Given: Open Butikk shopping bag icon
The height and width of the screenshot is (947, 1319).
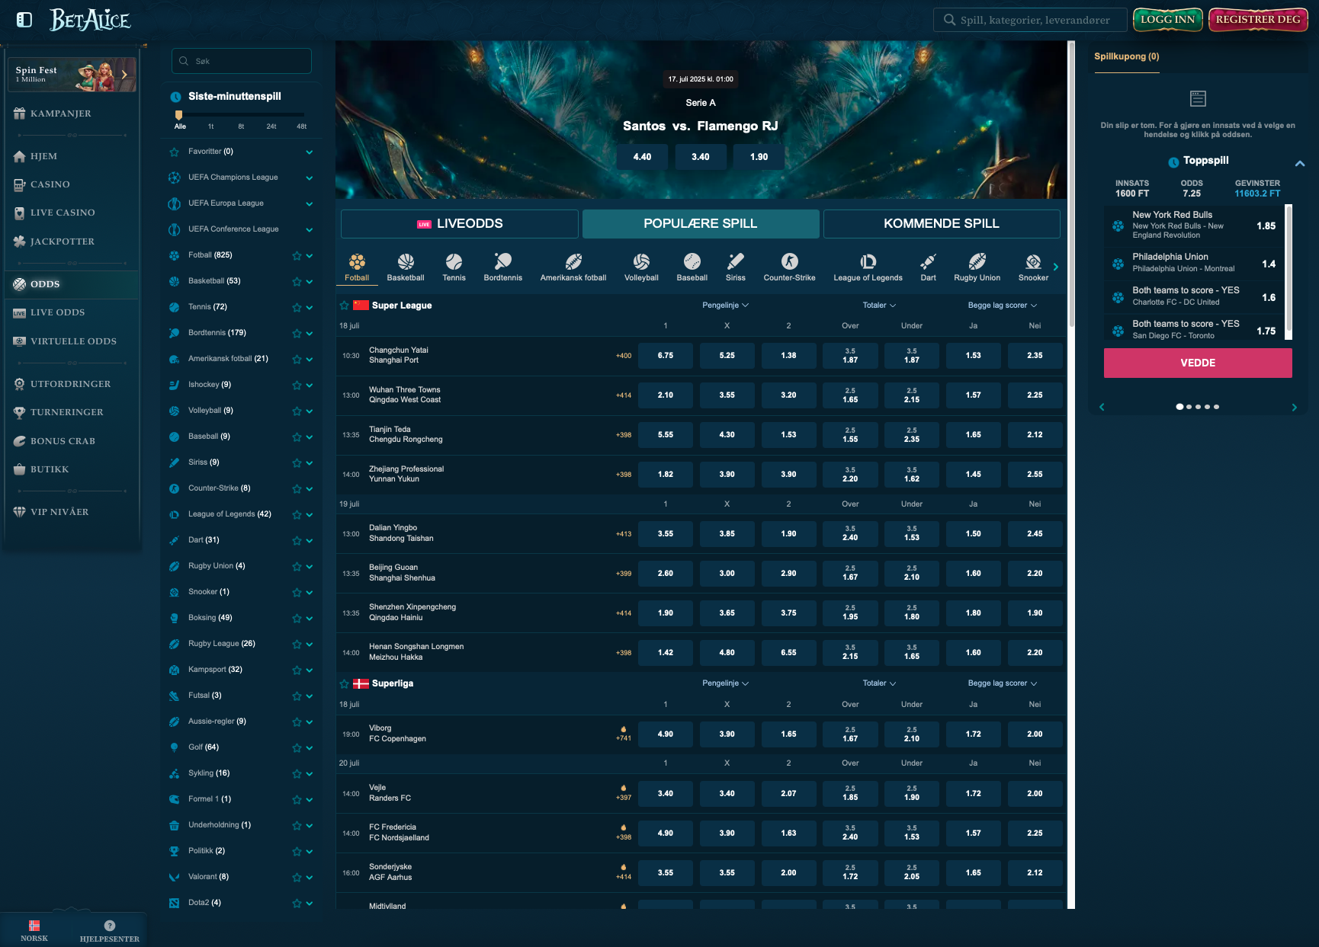Looking at the screenshot, I should [20, 469].
